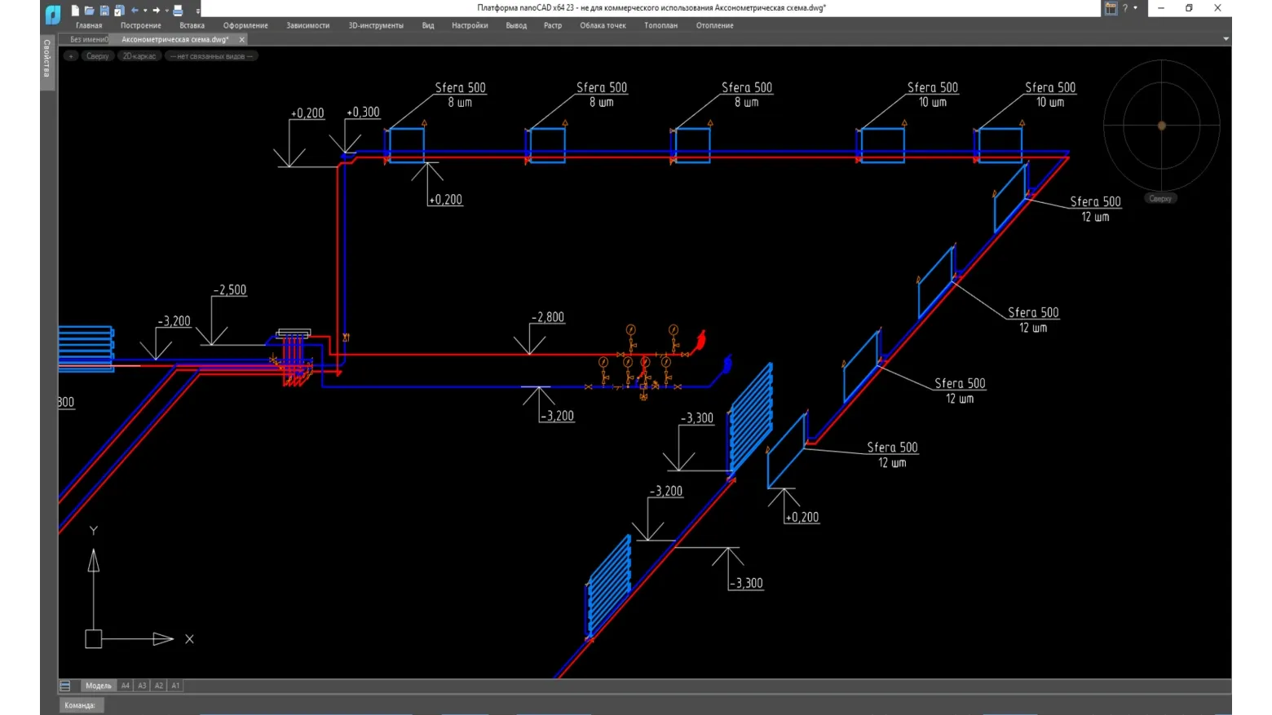Collapse the ribbon using the right arrow
Image resolution: width=1272 pixels, height=715 pixels.
(x=1226, y=38)
